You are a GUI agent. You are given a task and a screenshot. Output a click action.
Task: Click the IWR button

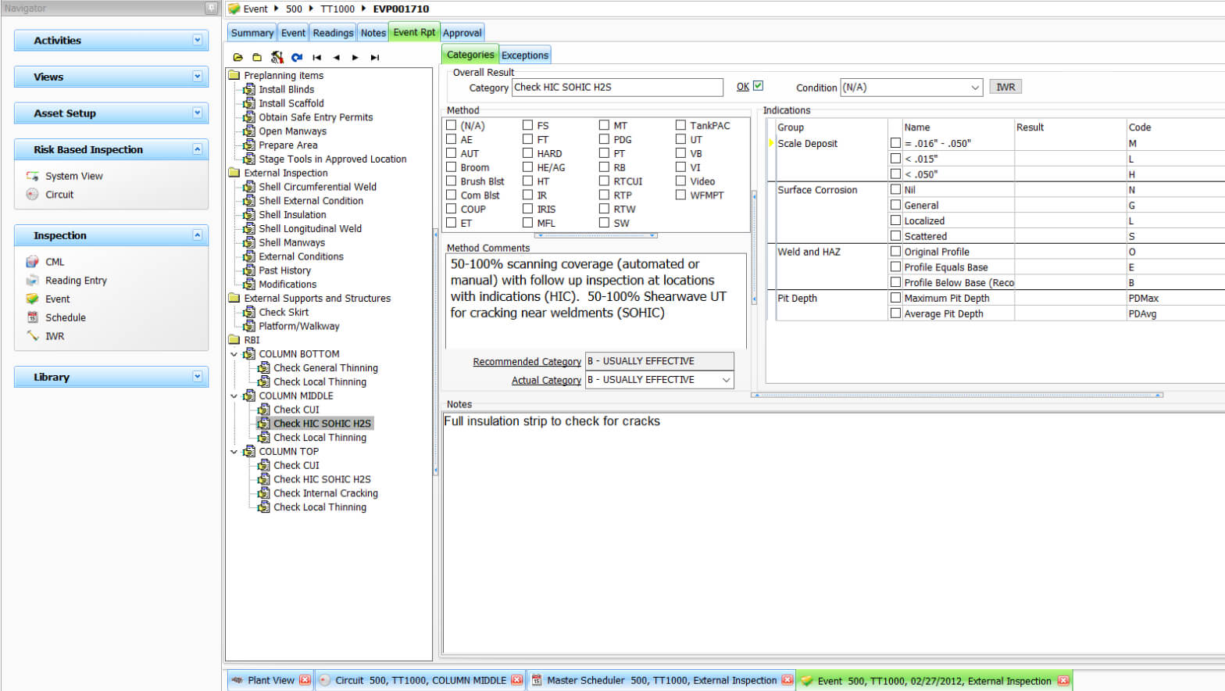click(x=1005, y=87)
